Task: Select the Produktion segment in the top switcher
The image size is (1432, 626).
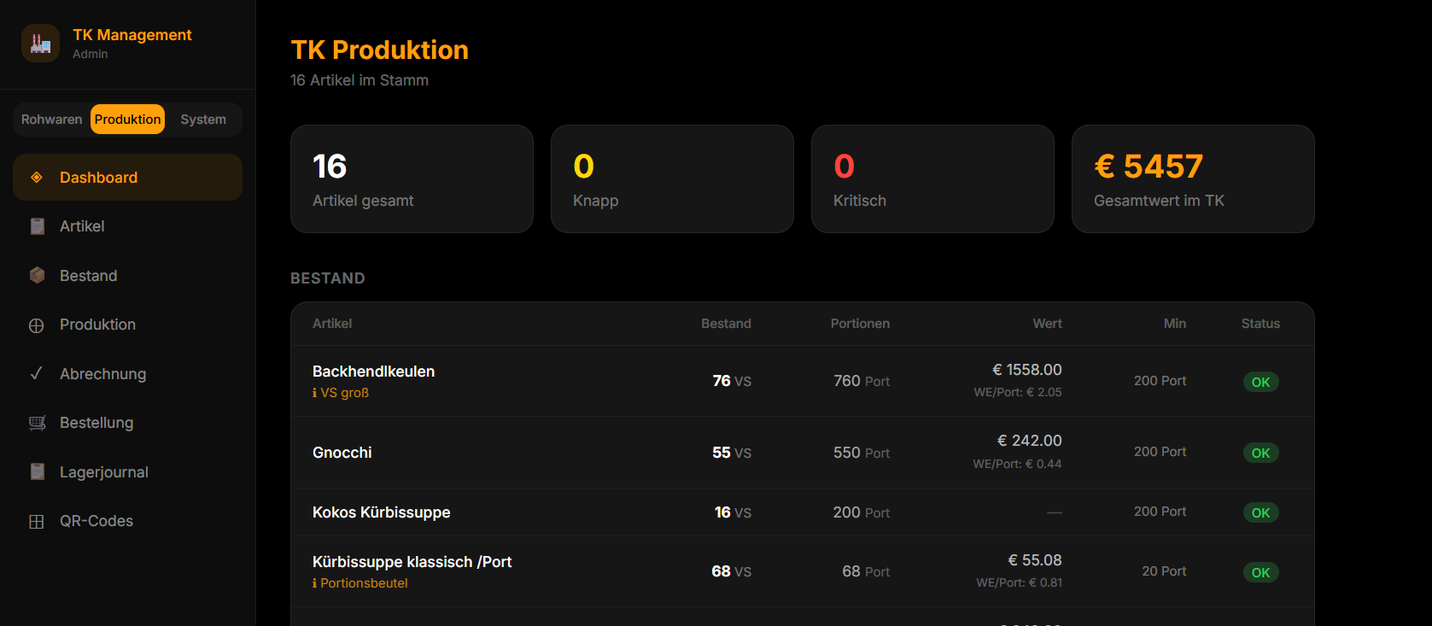Action: (127, 119)
